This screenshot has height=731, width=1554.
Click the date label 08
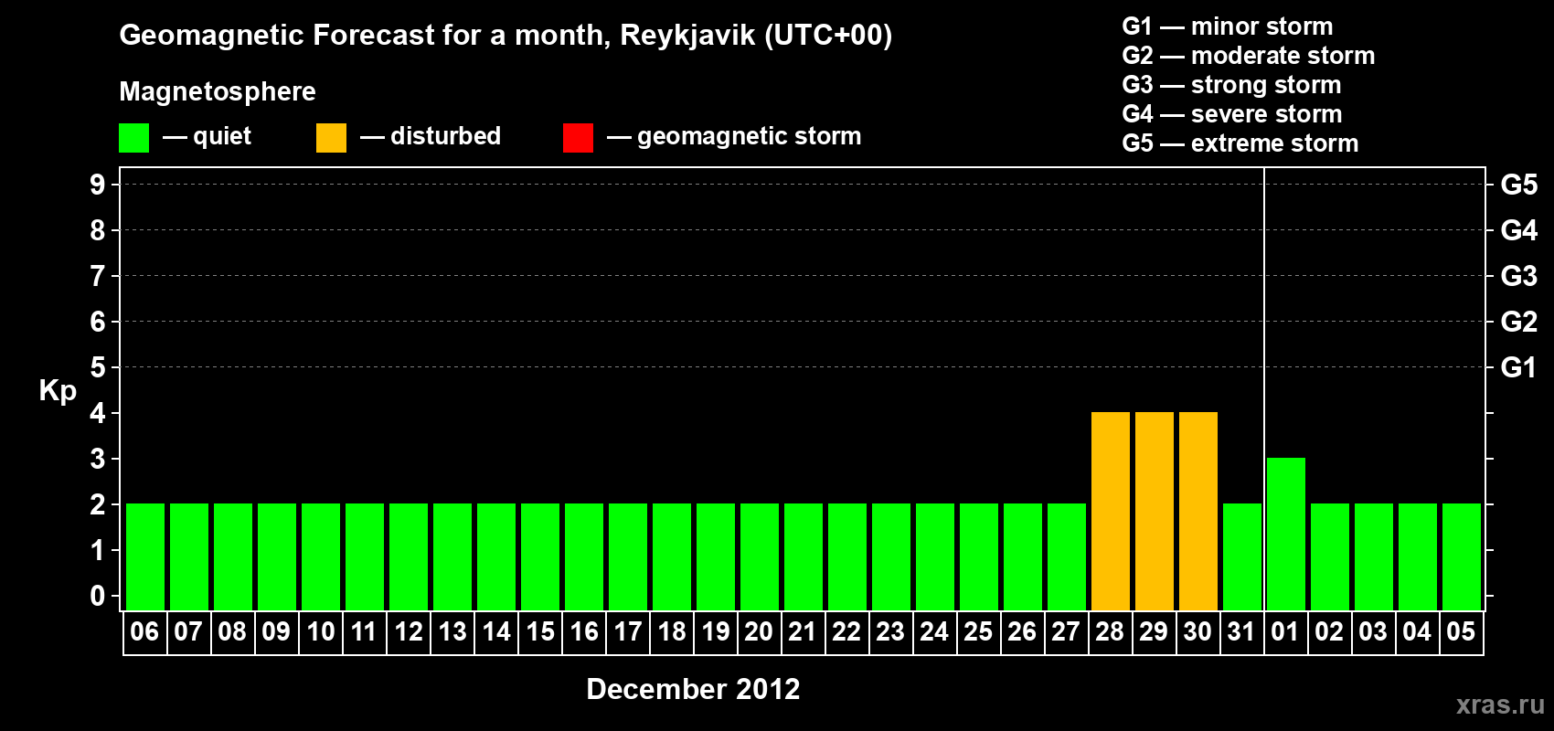(x=232, y=631)
